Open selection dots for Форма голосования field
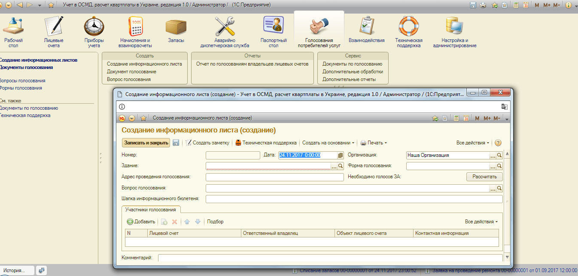The height and width of the screenshot is (276, 578). point(493,165)
